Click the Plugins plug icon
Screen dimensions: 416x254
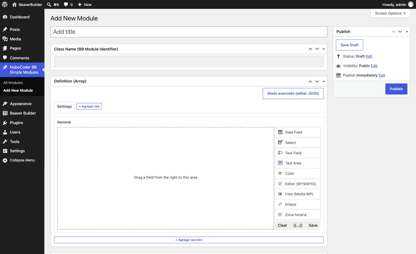coord(5,123)
